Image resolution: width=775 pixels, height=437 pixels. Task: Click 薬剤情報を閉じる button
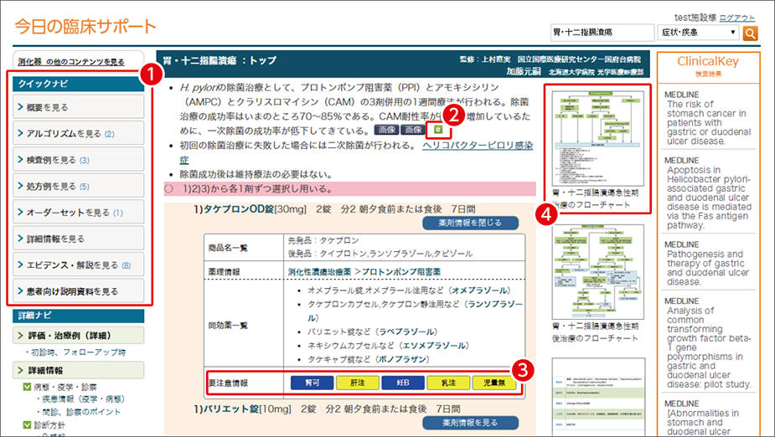(x=470, y=223)
